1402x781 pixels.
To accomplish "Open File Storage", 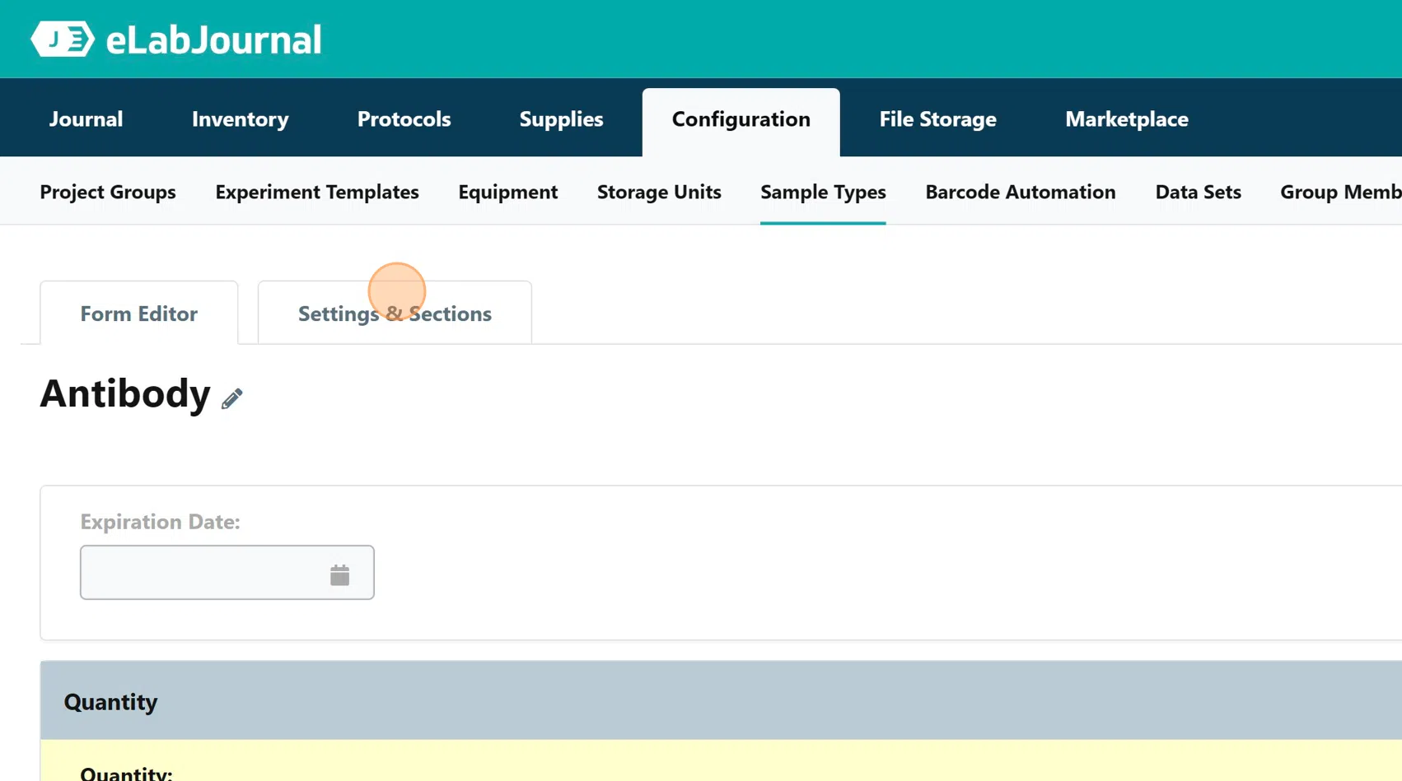I will (937, 119).
